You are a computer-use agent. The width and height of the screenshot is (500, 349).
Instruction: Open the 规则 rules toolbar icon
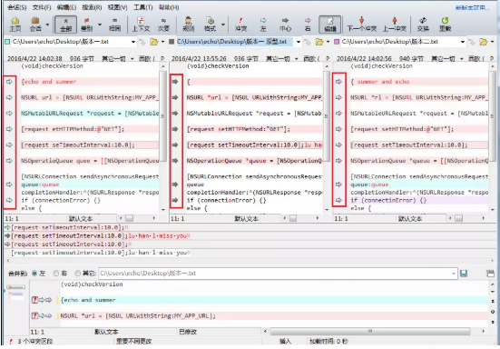click(x=189, y=25)
